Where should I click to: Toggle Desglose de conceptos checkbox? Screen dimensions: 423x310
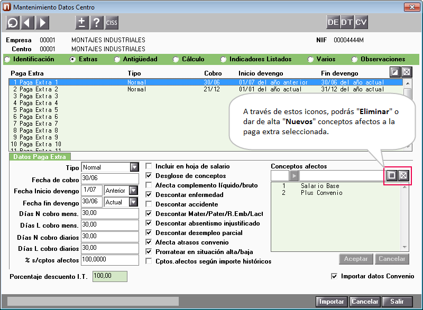click(149, 176)
